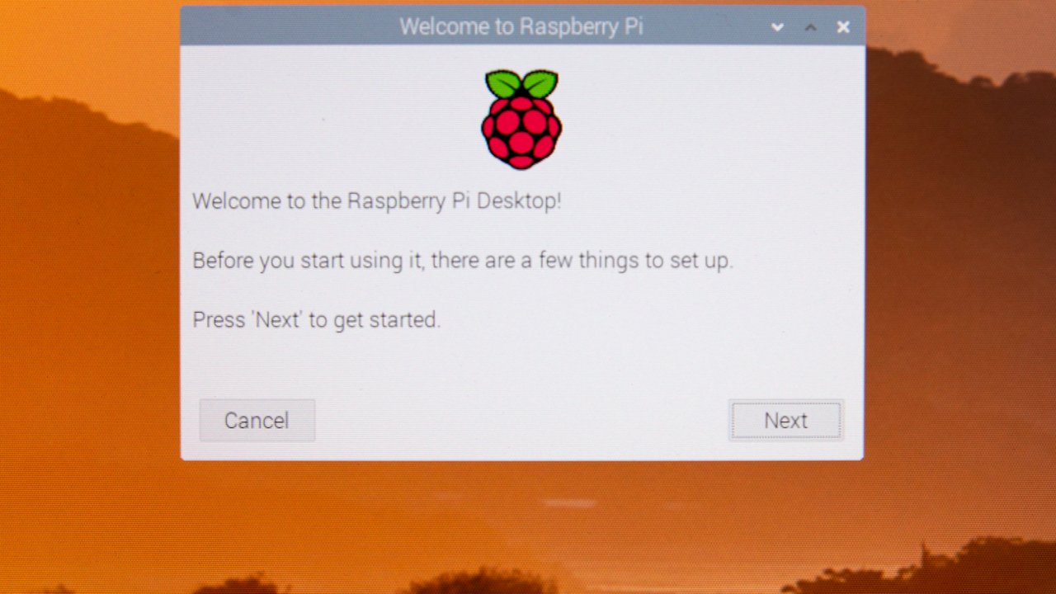Click the 'Before you start using it' sentence
Viewport: 1056px width, 594px height.
463,261
